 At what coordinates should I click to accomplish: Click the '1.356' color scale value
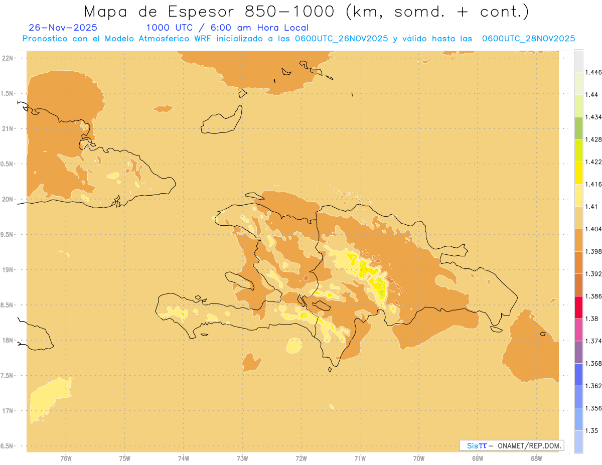tap(594, 408)
